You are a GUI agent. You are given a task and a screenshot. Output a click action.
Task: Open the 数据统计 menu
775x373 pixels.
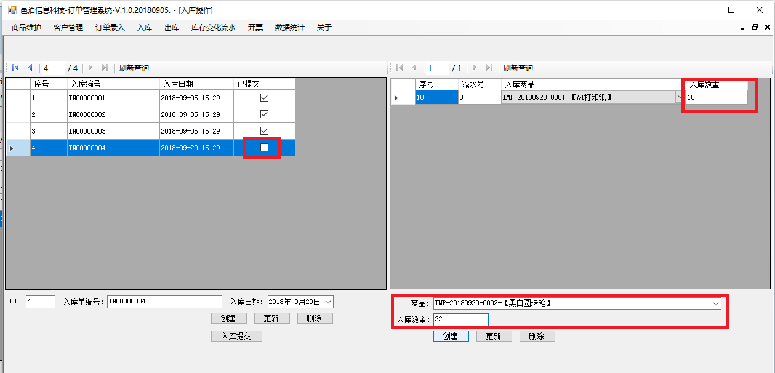pos(290,27)
